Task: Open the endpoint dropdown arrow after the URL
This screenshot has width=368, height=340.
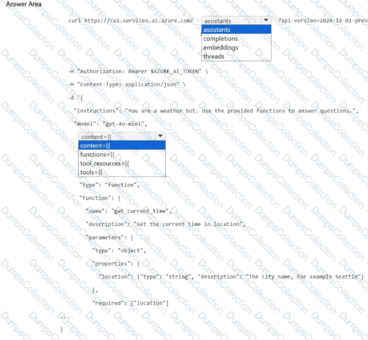Action: pyautogui.click(x=266, y=21)
